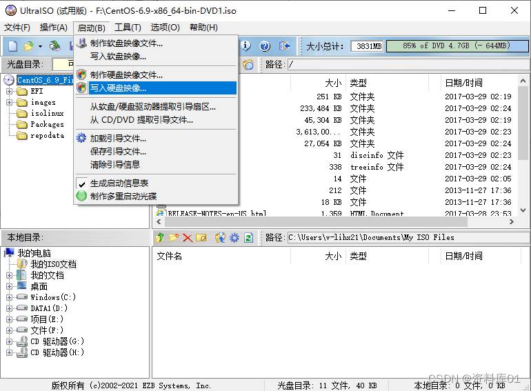Click the 3831MB total size field
531x391 pixels.
(367, 46)
